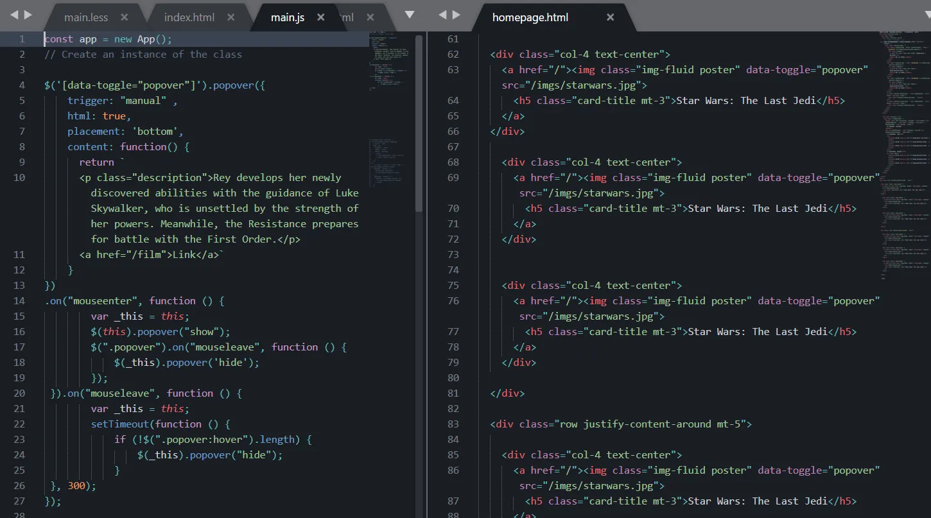Click '.on("mouseenter", function () {' in main.js
The image size is (931, 518).
pyautogui.click(x=134, y=301)
